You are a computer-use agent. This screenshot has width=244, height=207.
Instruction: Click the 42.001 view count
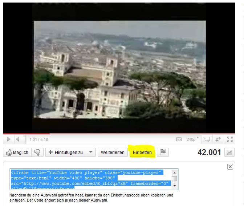click(209, 153)
